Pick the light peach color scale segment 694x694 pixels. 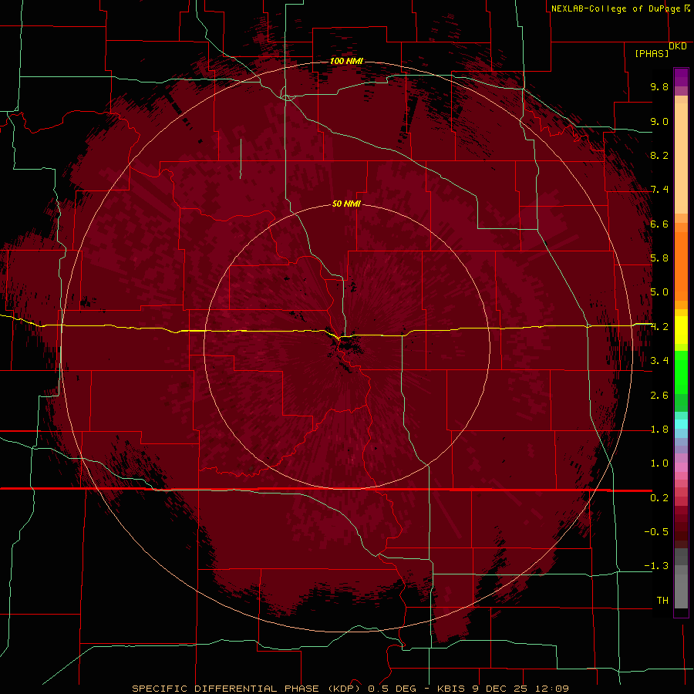(681, 158)
